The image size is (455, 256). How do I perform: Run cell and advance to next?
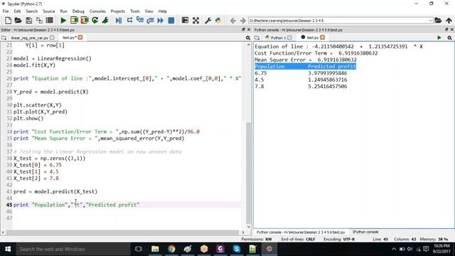(85, 21)
